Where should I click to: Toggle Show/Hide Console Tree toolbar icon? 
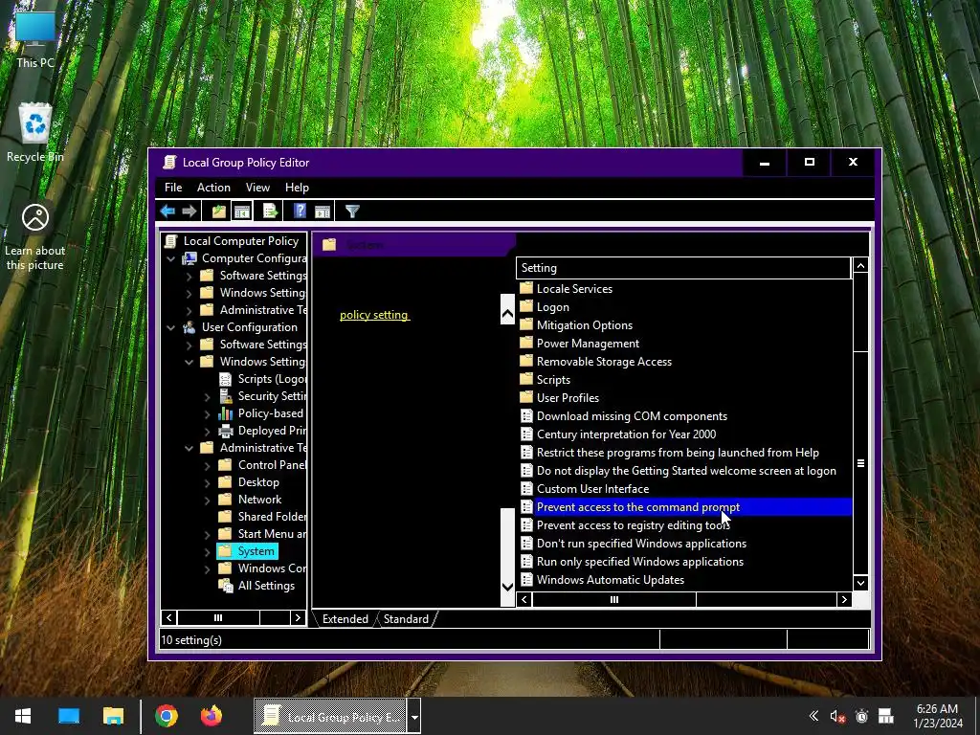[x=242, y=212]
